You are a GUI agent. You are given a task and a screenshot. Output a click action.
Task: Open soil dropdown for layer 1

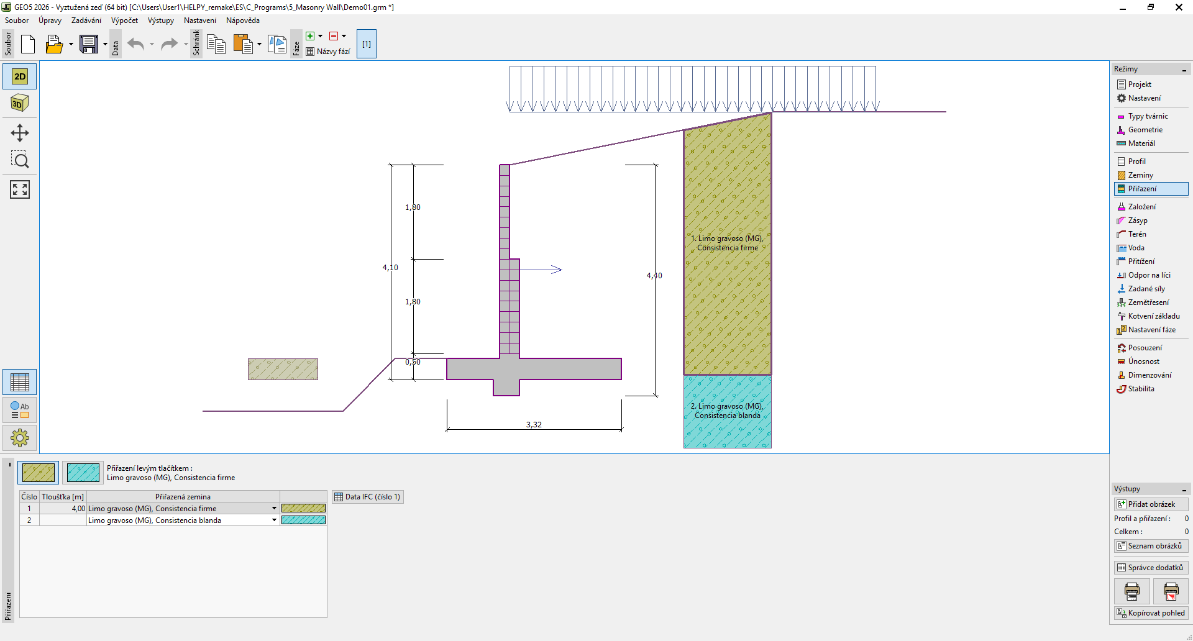coord(274,508)
